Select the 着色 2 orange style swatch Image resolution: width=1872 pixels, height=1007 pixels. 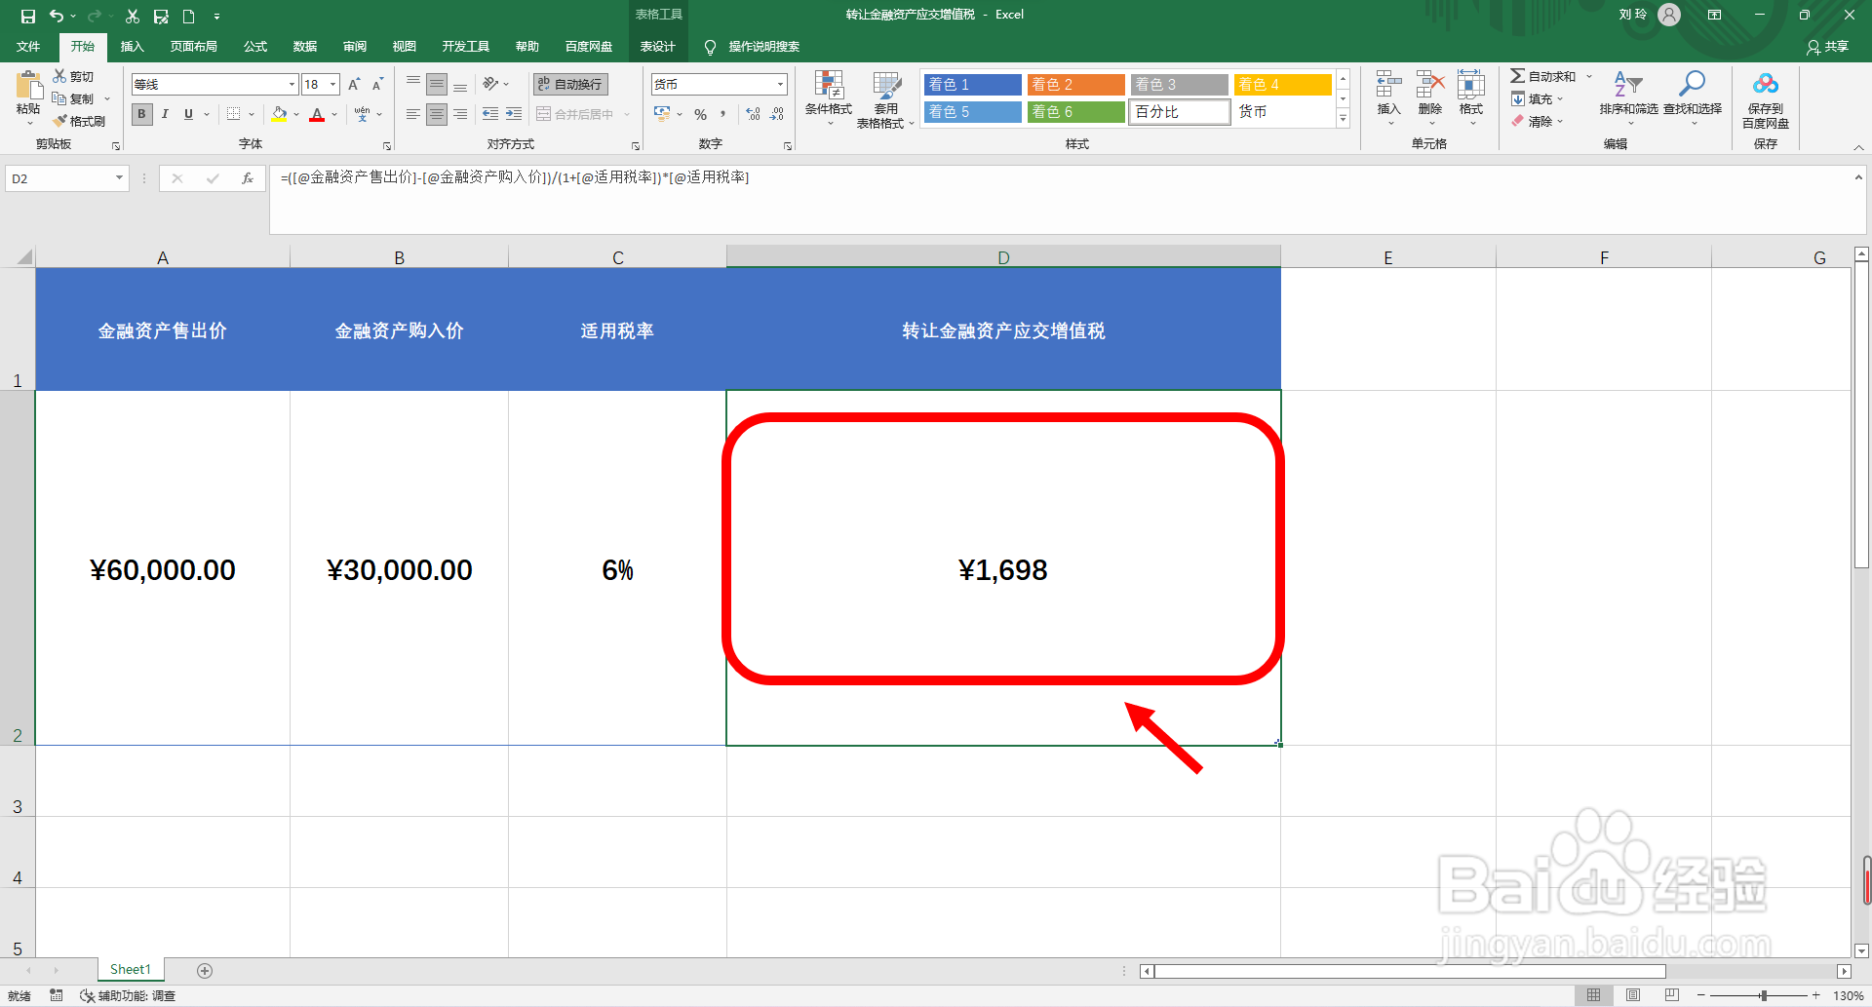[1075, 84]
